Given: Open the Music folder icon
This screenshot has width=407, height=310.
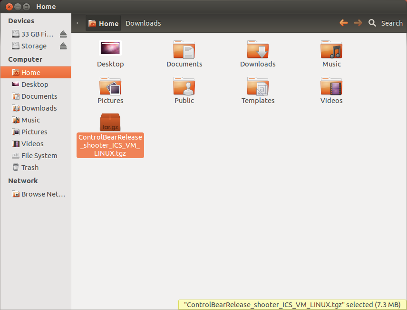Looking at the screenshot, I should [x=331, y=50].
